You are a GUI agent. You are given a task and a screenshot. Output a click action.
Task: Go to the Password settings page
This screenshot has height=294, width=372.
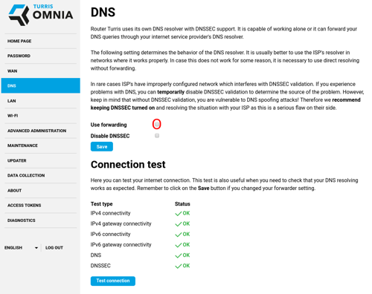pyautogui.click(x=19, y=56)
